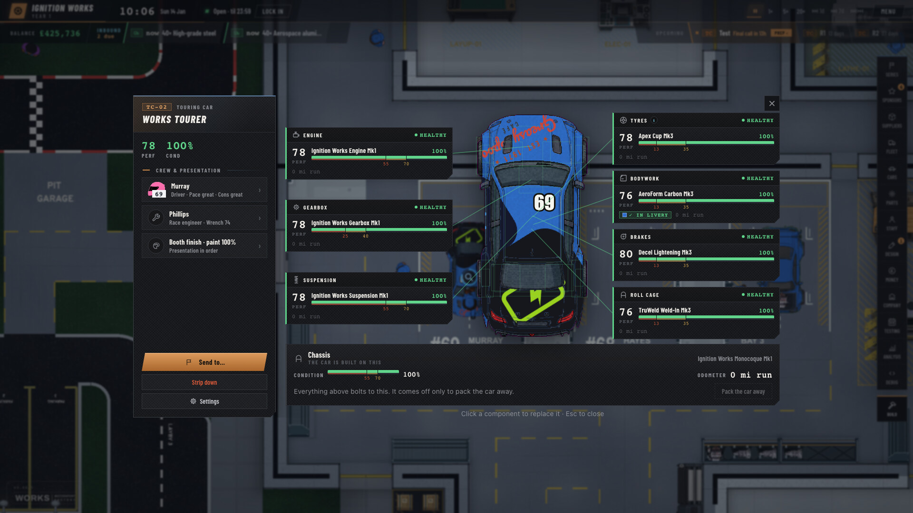
Task: Open the Menu in the top bar
Action: (888, 11)
